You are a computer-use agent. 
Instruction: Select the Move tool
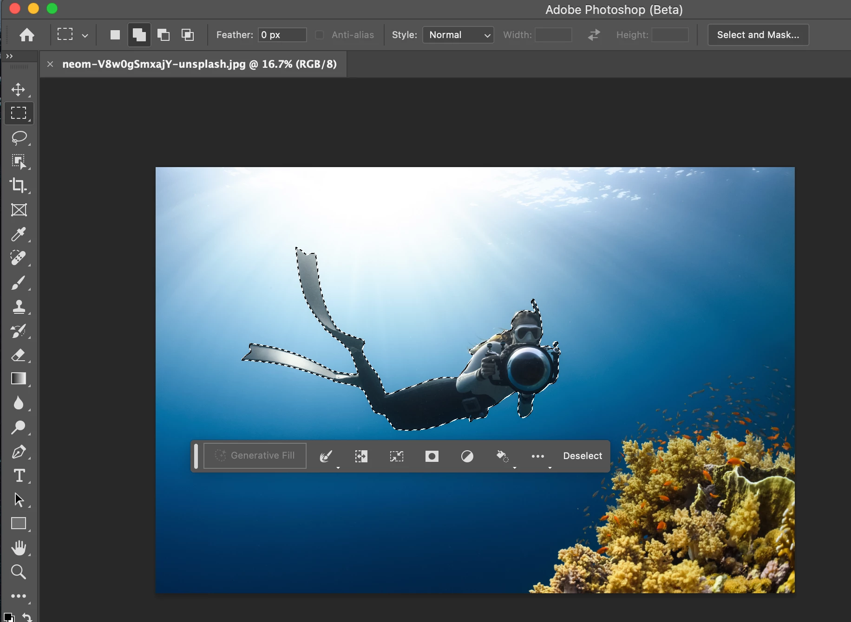(19, 89)
